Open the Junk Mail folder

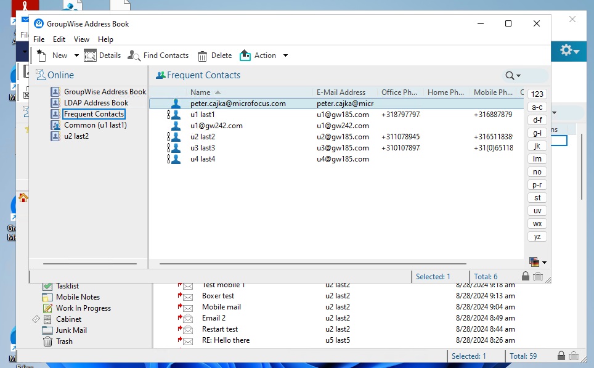click(71, 330)
